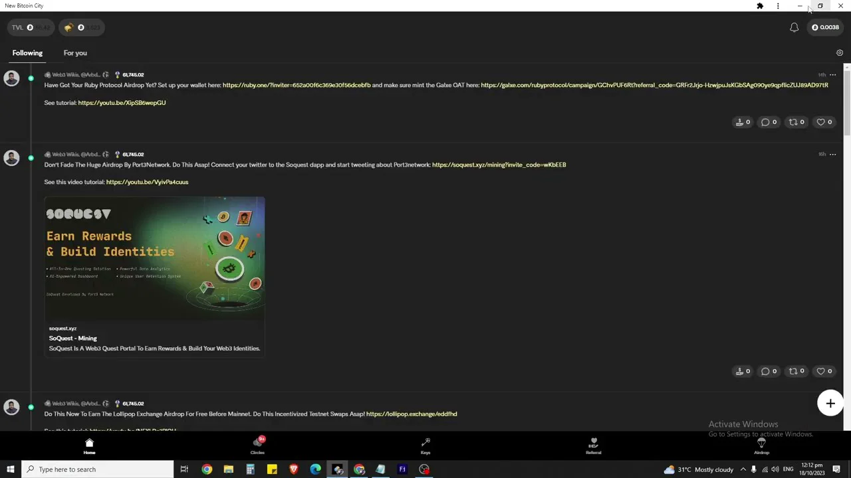This screenshot has width=851, height=478.
Task: Open the youtu.be tutorial link in Ruby post
Action: tap(122, 103)
